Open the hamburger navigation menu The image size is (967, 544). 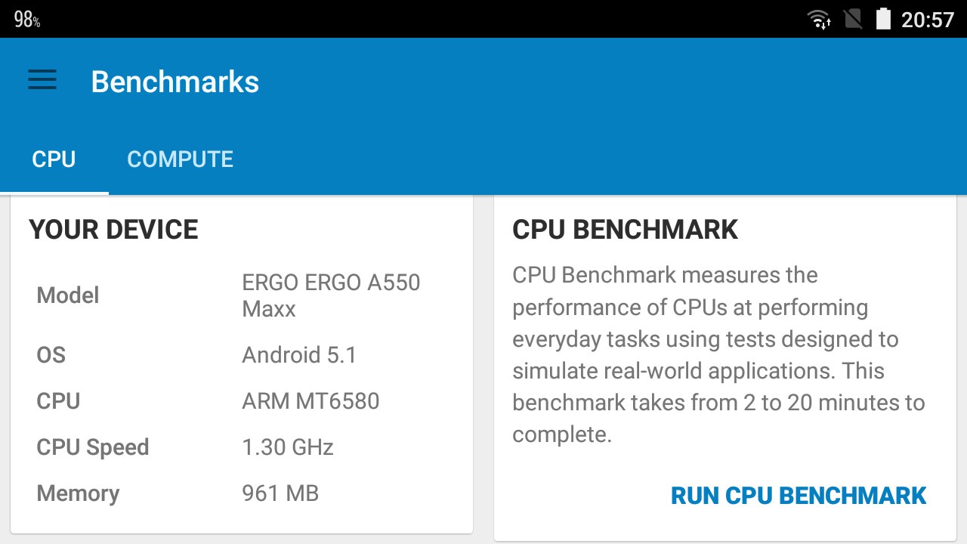(42, 81)
